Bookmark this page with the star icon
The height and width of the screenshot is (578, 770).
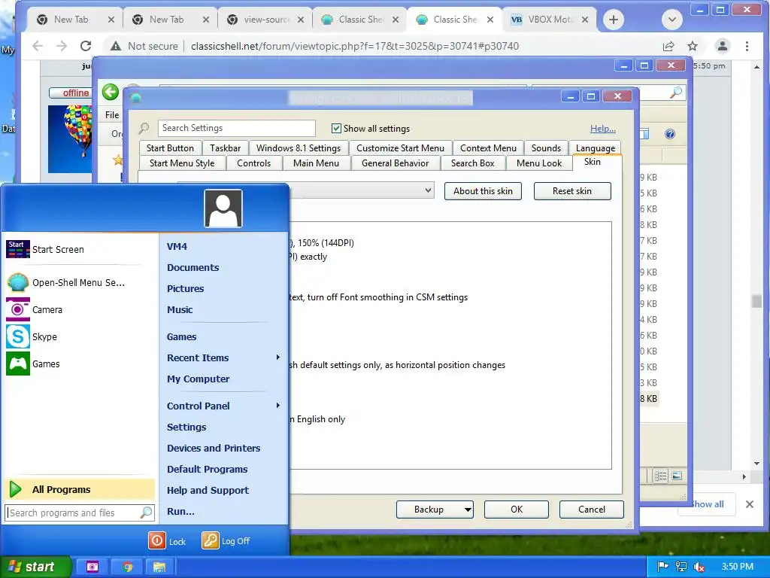coord(693,46)
